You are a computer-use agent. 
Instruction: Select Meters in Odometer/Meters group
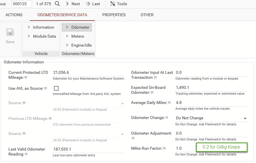pyautogui.click(x=77, y=36)
